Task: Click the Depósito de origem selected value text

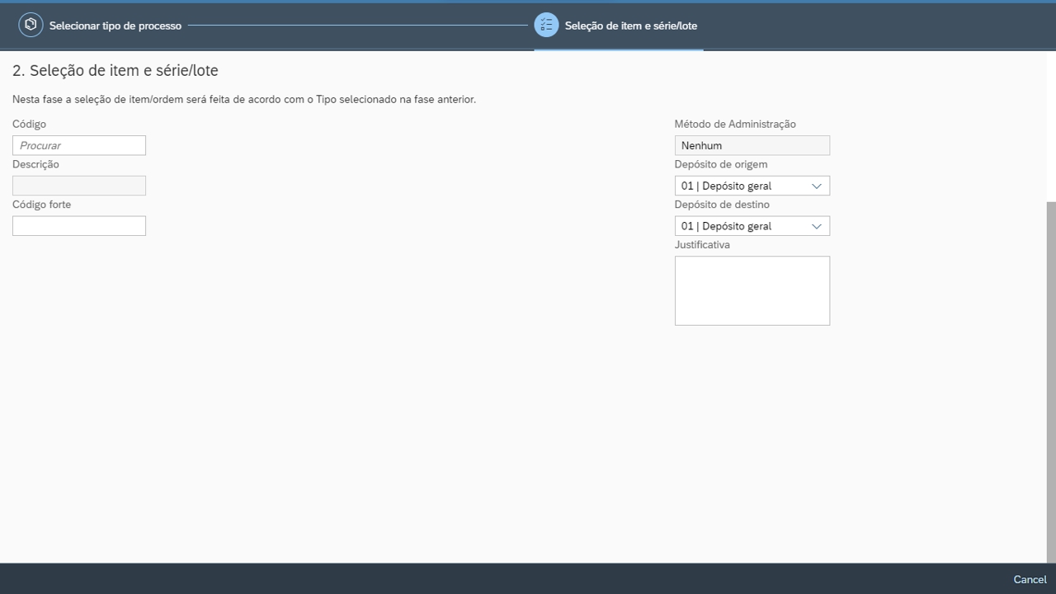Action: (726, 186)
